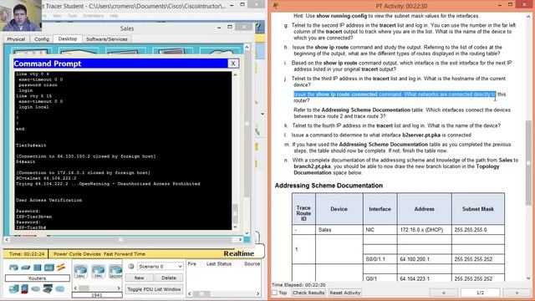Click the Sales window horizontal scrollbar right arrow
This screenshot has height=301, width=535.
[x=241, y=240]
